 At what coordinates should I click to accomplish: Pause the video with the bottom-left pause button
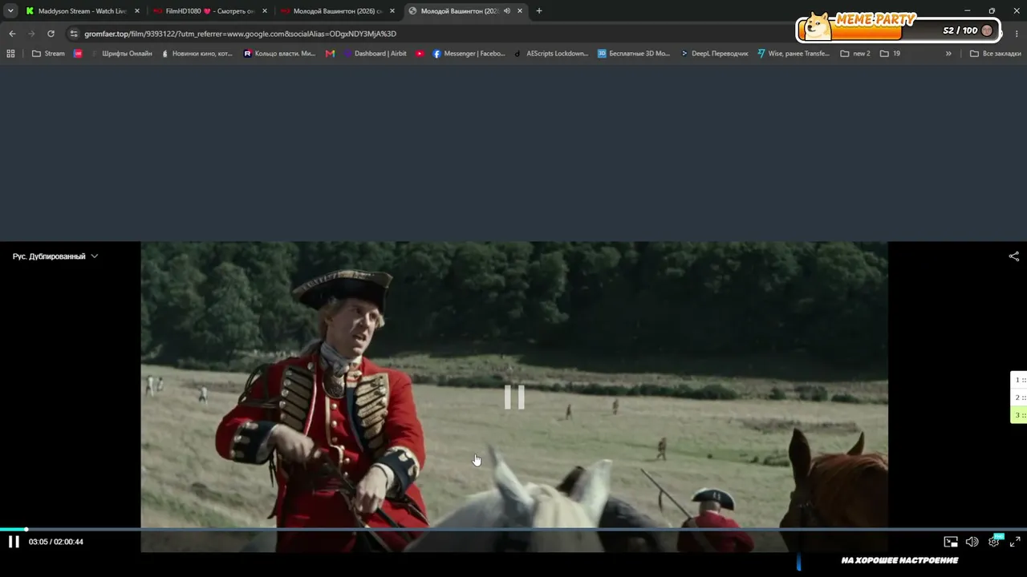(x=14, y=542)
